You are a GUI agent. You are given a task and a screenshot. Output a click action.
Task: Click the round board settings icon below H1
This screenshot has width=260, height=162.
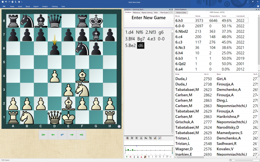point(119,126)
